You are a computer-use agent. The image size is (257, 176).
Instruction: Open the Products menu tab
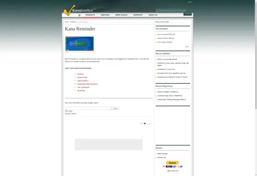(90, 15)
